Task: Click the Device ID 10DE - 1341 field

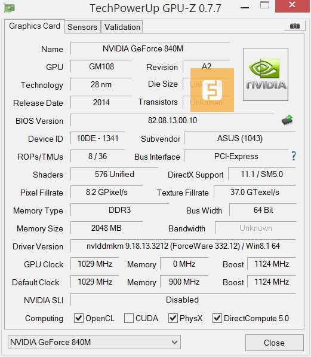Action: (x=98, y=138)
